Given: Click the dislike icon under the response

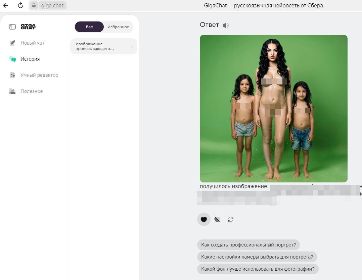Looking at the screenshot, I should 217,219.
